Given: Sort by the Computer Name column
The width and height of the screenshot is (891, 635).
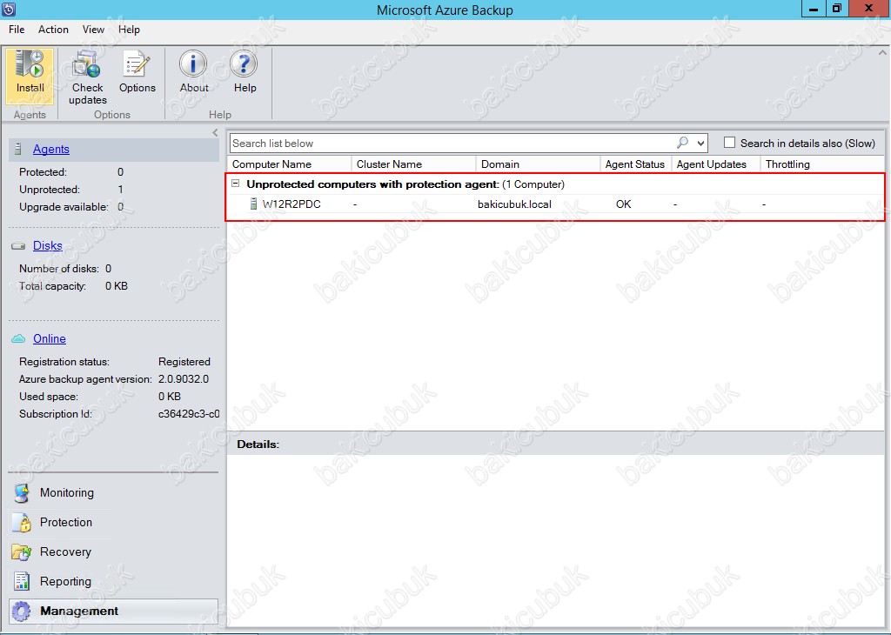Looking at the screenshot, I should tap(290, 164).
